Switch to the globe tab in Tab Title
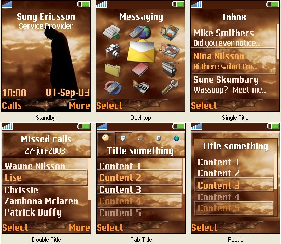This screenshot has height=244, width=281. pyautogui.click(x=176, y=138)
